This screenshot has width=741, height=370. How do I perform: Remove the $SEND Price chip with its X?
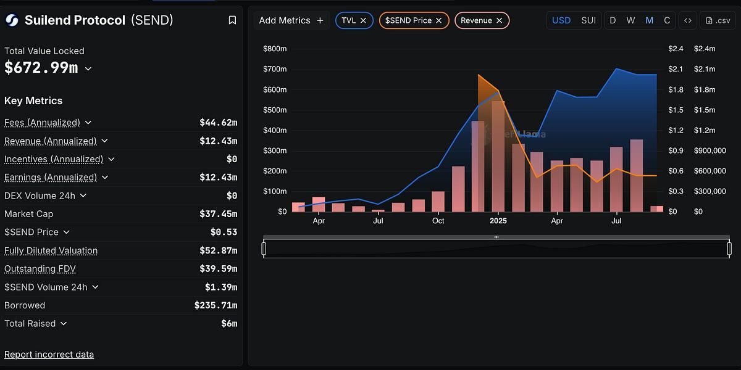[438, 20]
